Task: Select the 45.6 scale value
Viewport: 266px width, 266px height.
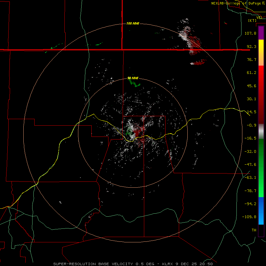Action: point(252,86)
